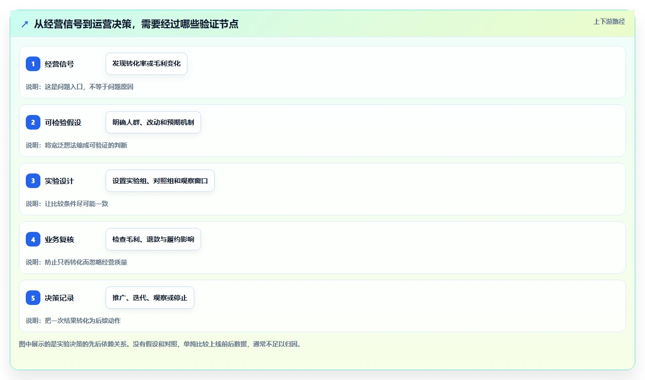The image size is (645, 380).
Task: Click the 推广、迭代、观察或停止 chip
Action: [150, 298]
